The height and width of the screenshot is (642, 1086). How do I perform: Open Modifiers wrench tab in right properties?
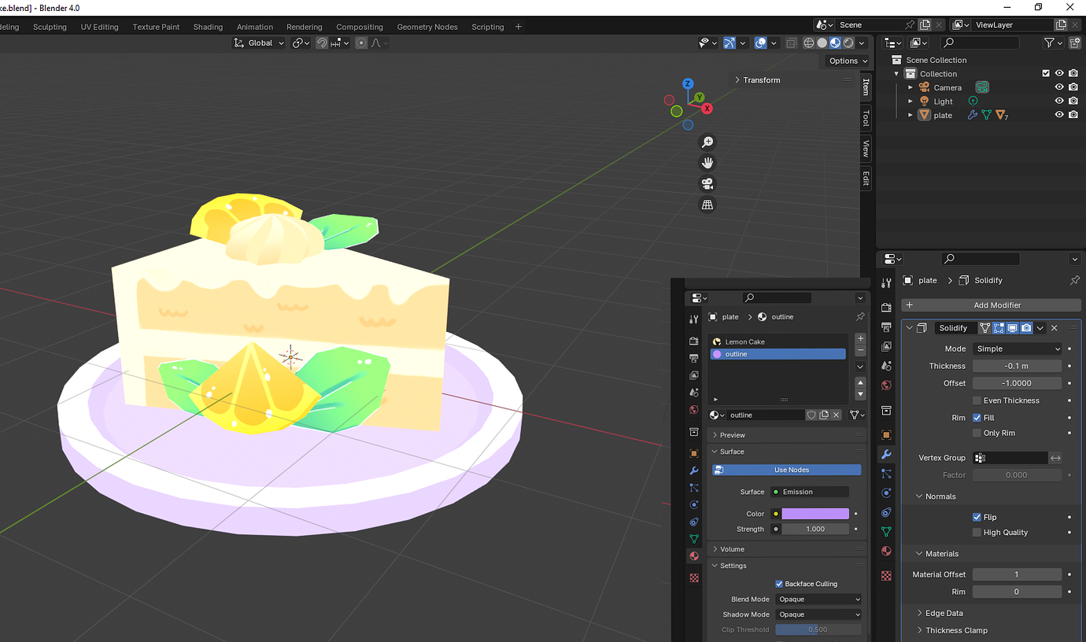[886, 454]
